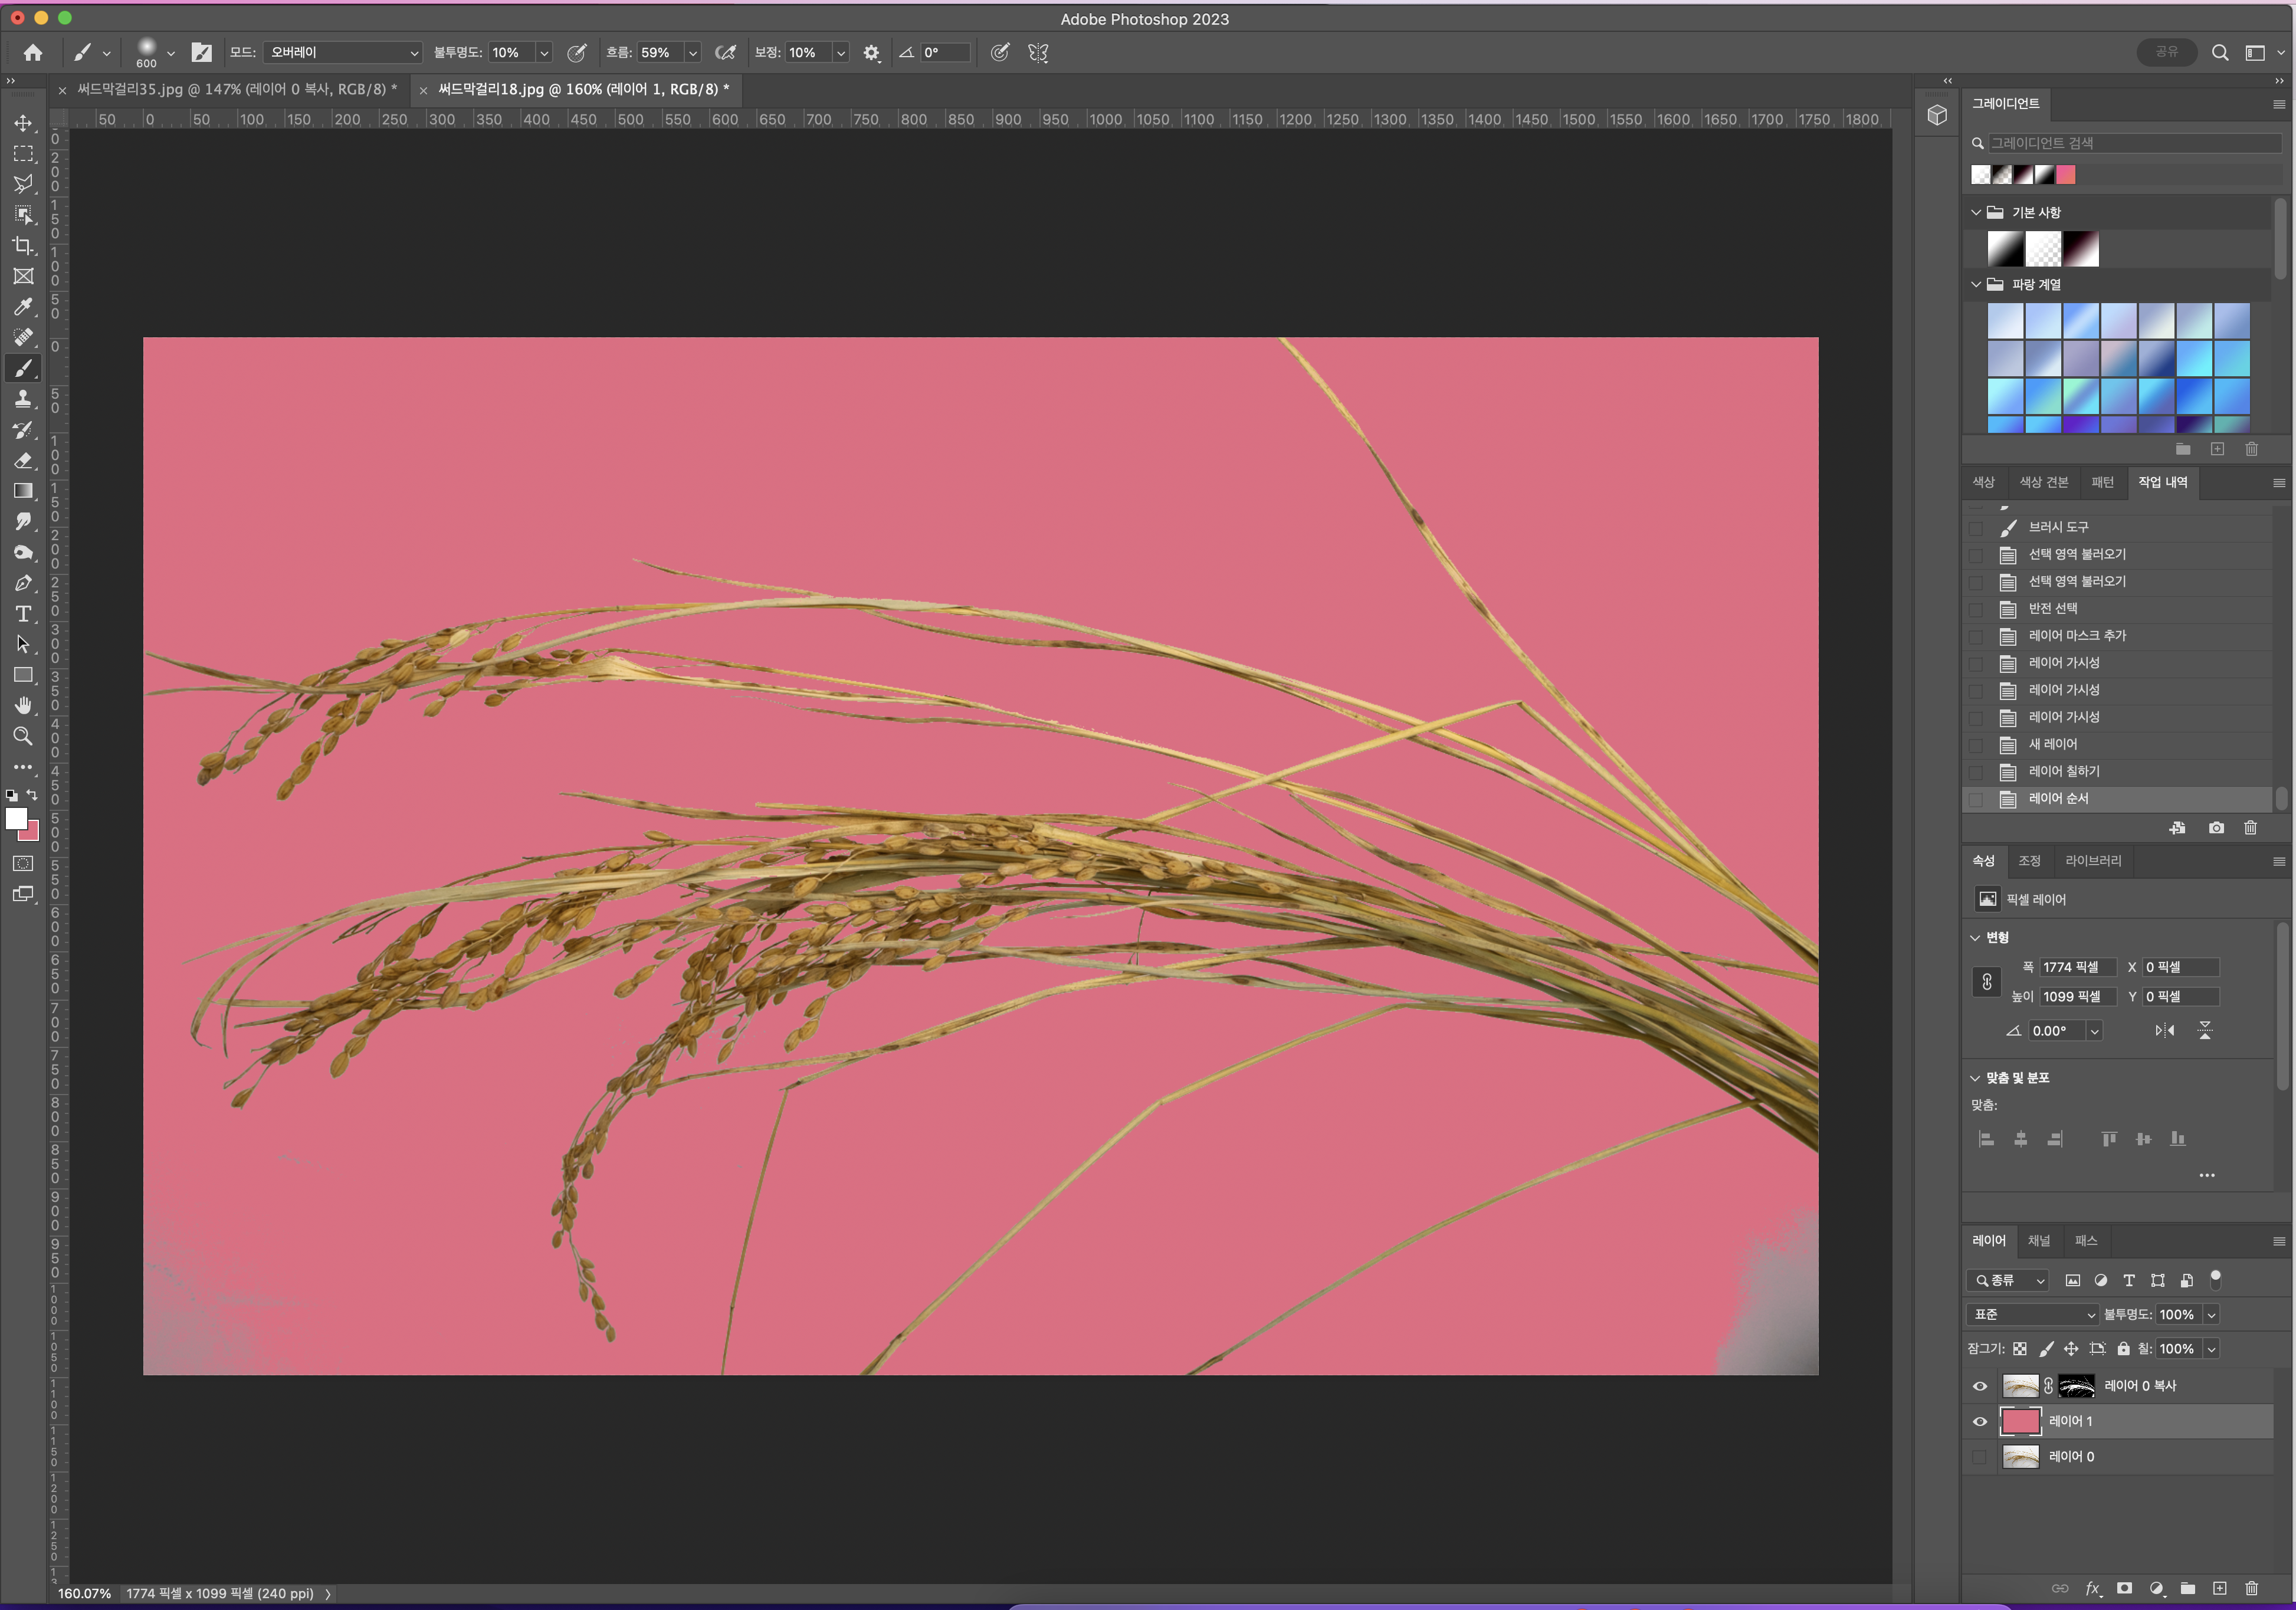Open brush settings gear icon
The width and height of the screenshot is (2296, 1610).
872,53
